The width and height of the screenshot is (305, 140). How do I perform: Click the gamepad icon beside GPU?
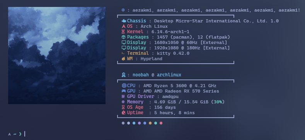(x=124, y=91)
